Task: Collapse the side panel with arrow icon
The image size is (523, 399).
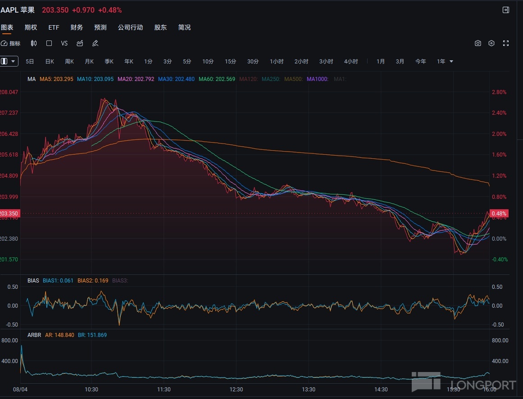Action: (x=506, y=10)
